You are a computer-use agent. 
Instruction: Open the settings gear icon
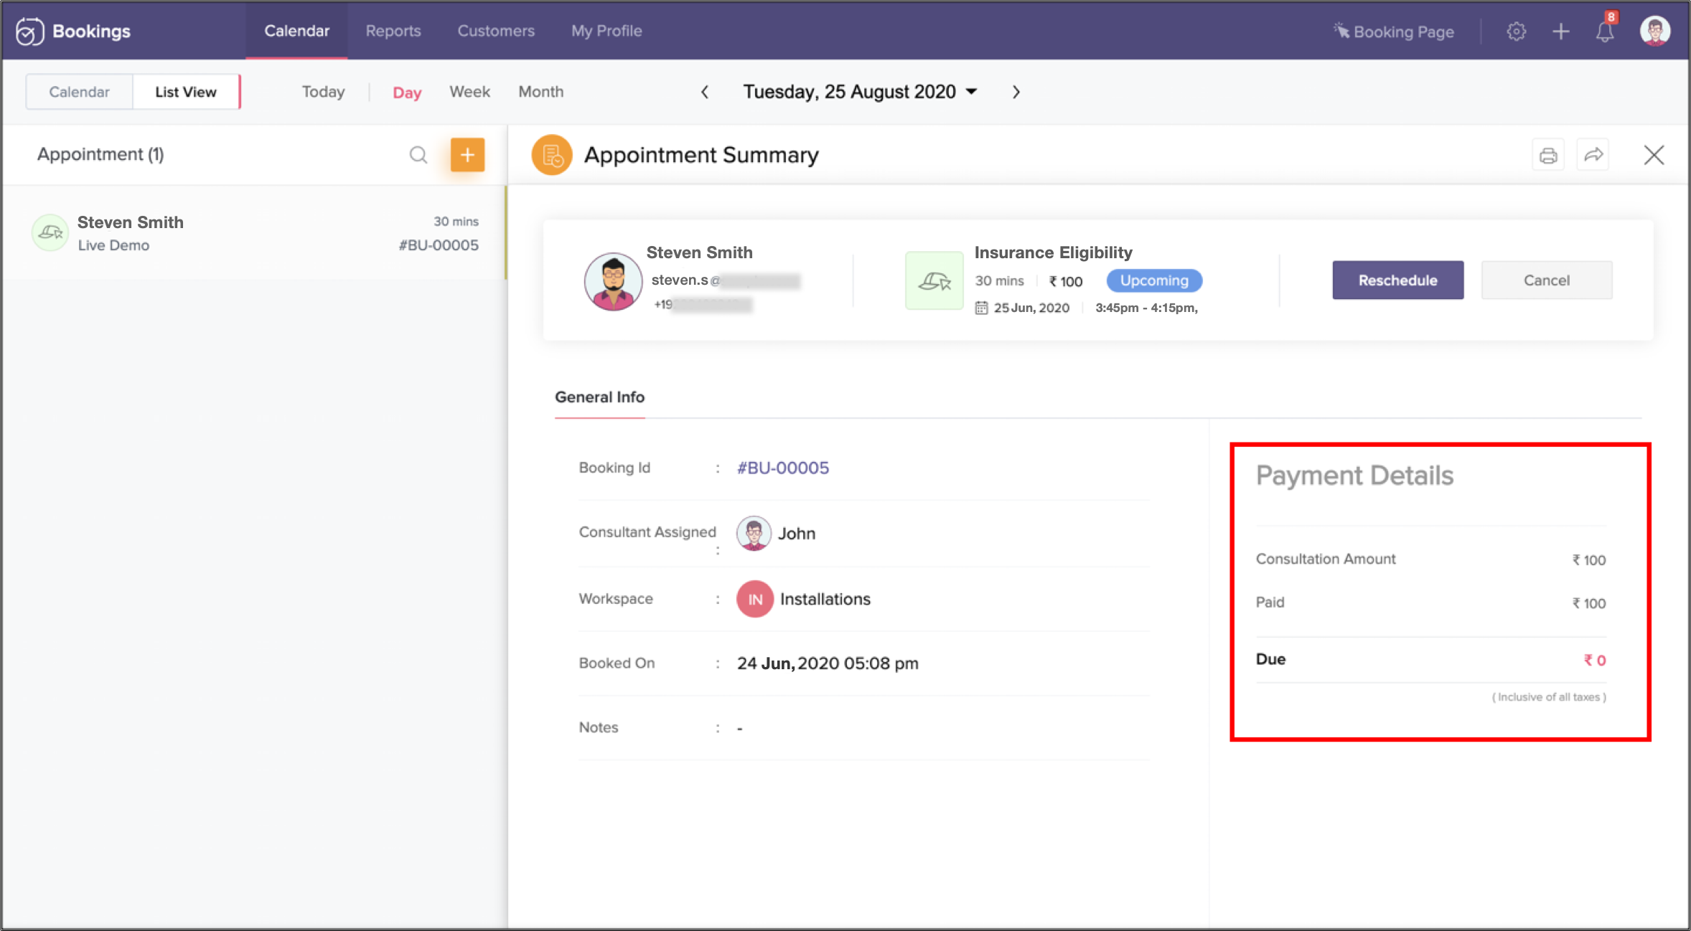click(x=1516, y=32)
